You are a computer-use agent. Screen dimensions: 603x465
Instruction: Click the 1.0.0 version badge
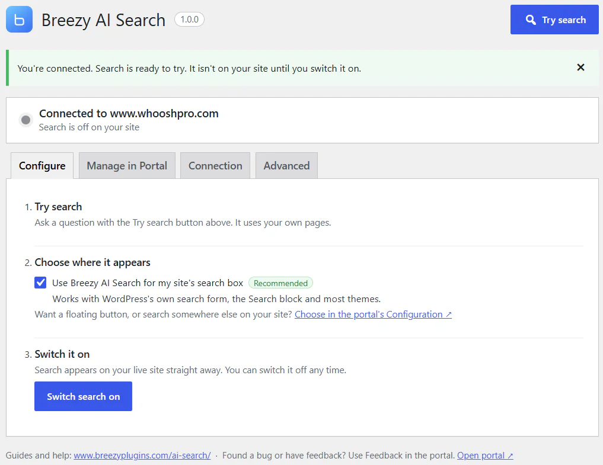click(190, 20)
